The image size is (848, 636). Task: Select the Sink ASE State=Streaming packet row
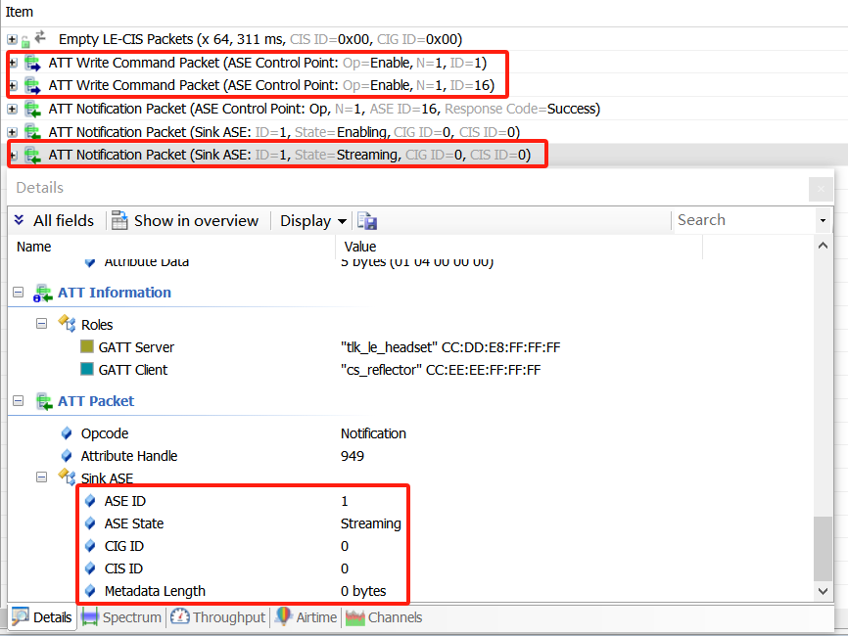point(424,155)
